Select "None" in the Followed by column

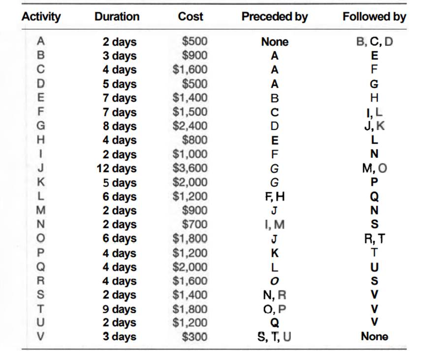[x=374, y=337]
